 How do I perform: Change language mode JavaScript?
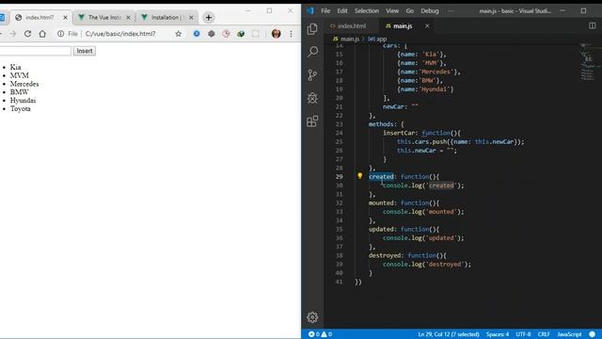tap(569, 334)
